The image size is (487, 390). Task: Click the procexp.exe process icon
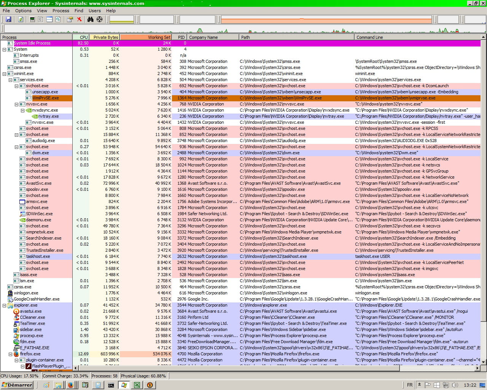[16, 336]
